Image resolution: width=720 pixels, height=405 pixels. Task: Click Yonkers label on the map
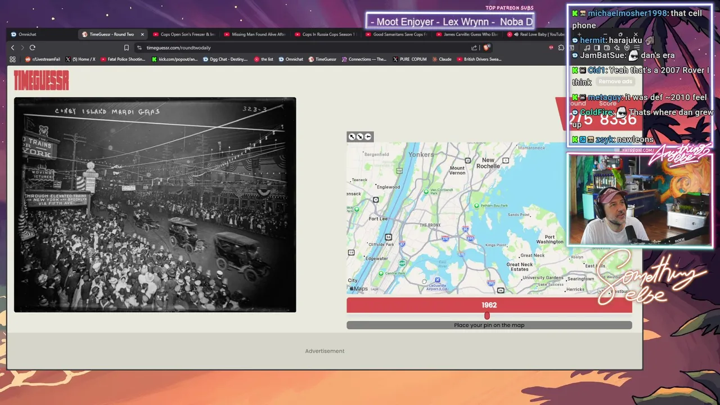(421, 155)
